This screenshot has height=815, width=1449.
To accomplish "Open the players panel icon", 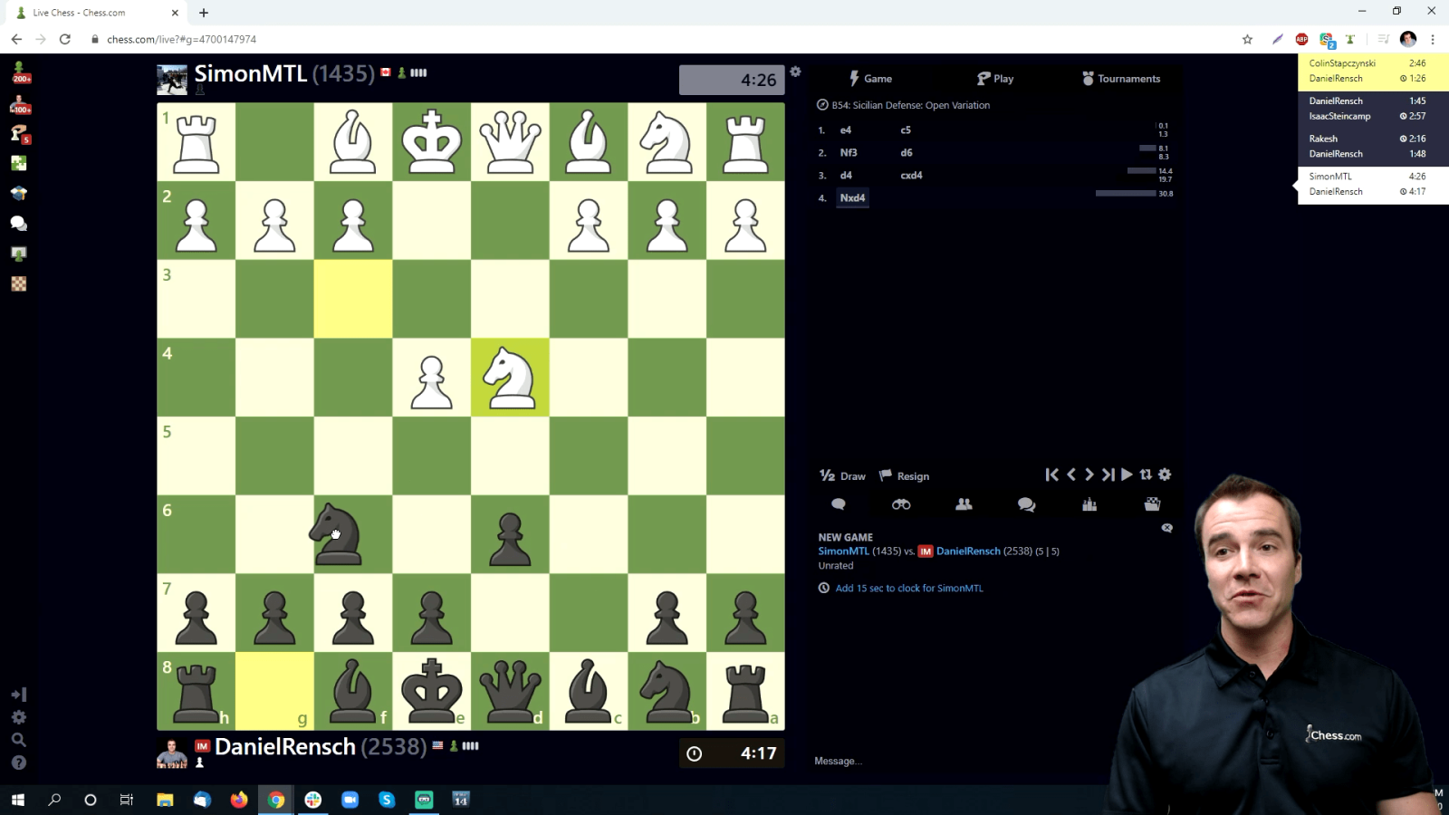I will 964,504.
